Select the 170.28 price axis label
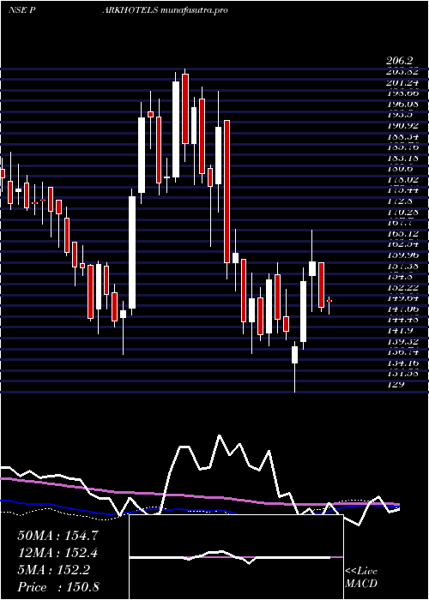 (x=403, y=212)
